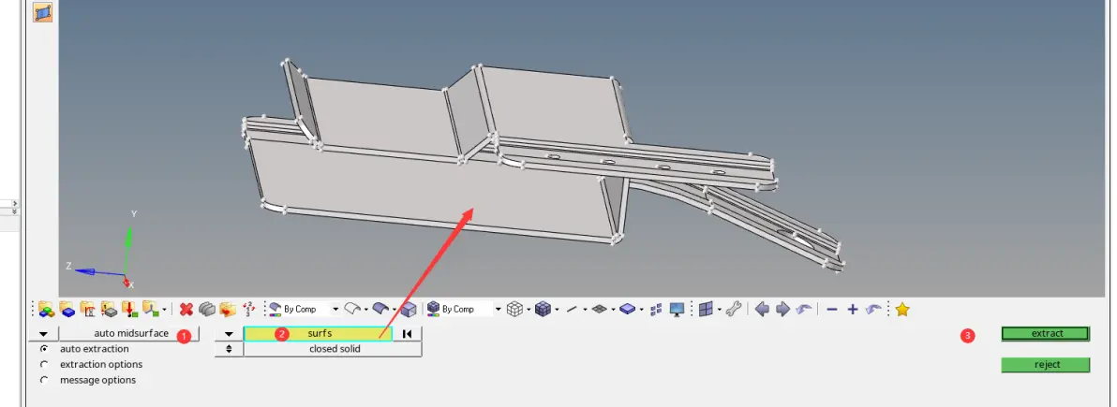This screenshot has height=407, width=1117.
Task: Click the wrench options icon in toolbar
Action: point(734,310)
